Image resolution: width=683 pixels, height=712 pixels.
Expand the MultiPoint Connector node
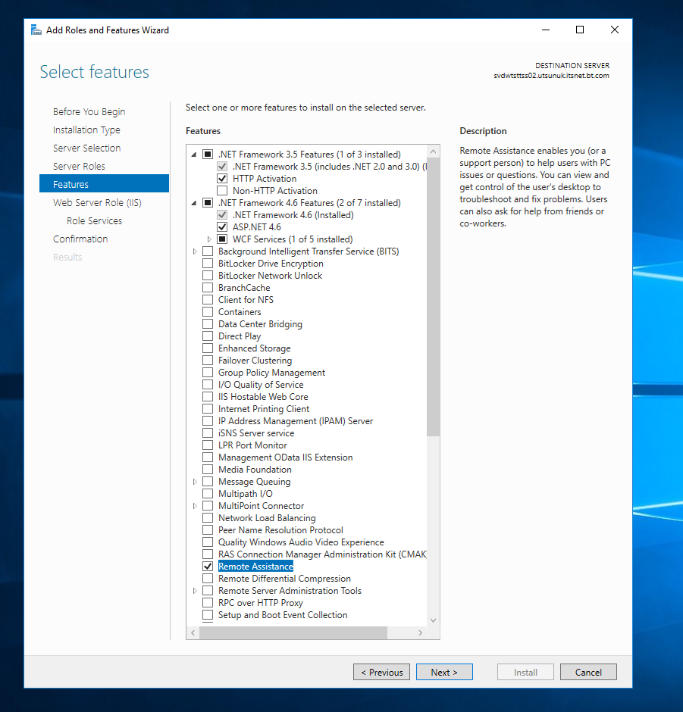195,506
